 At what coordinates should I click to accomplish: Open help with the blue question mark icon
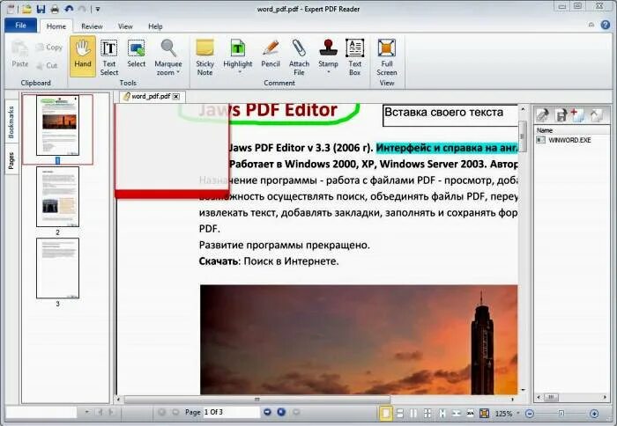pos(606,25)
